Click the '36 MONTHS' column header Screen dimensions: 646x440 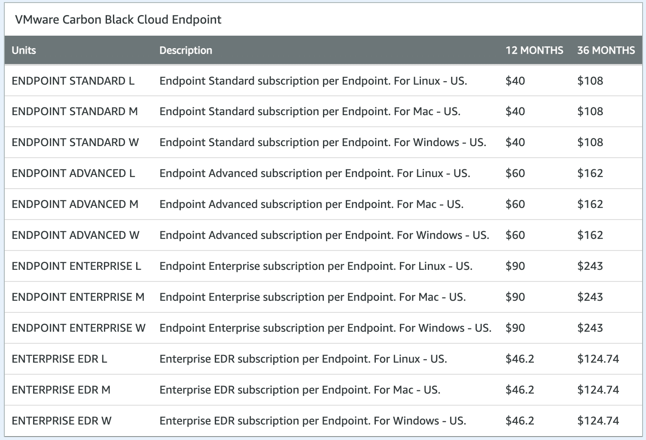coord(606,50)
